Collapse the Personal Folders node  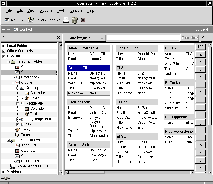coord(8,62)
